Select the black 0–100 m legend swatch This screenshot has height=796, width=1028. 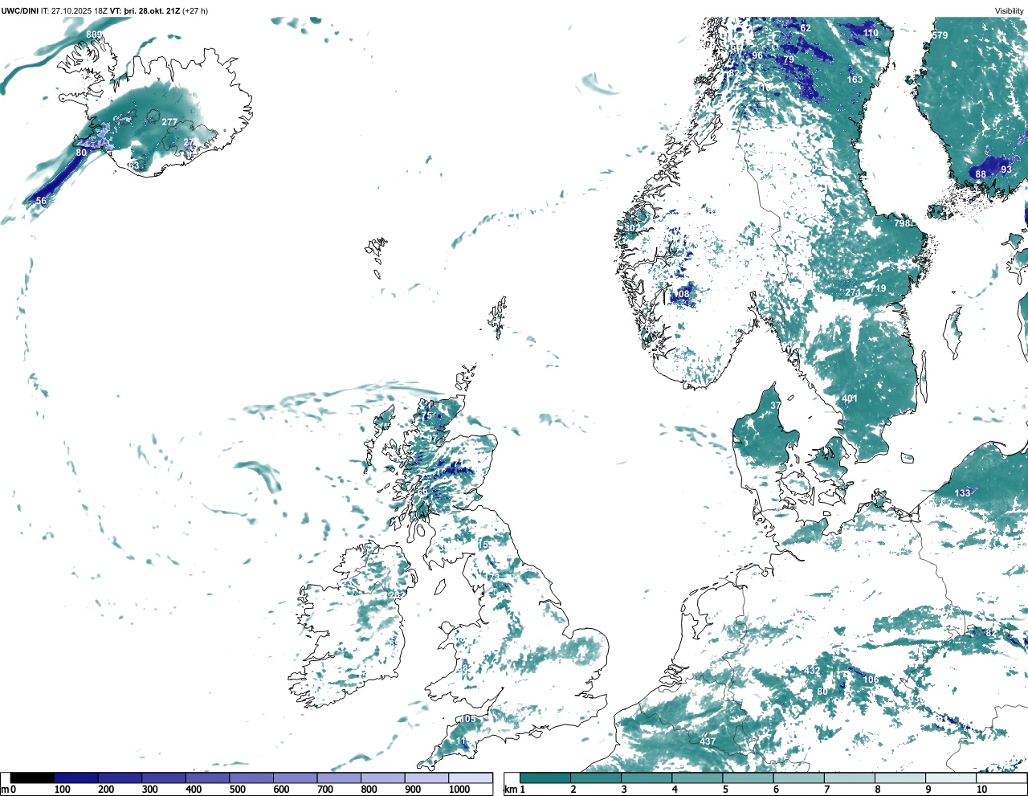pos(33,778)
